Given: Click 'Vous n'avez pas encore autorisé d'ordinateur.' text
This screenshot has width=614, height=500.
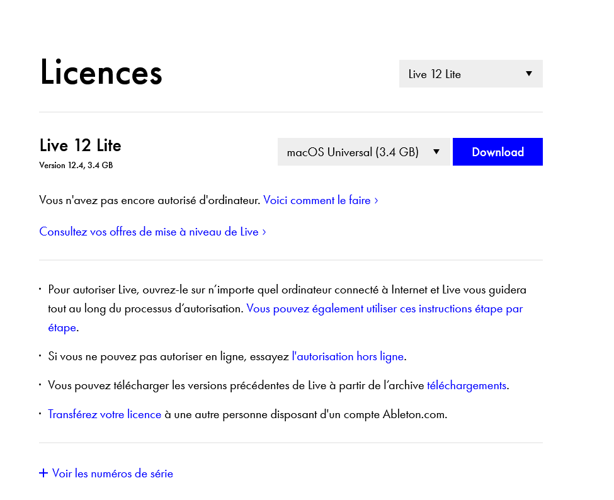Looking at the screenshot, I should point(150,200).
